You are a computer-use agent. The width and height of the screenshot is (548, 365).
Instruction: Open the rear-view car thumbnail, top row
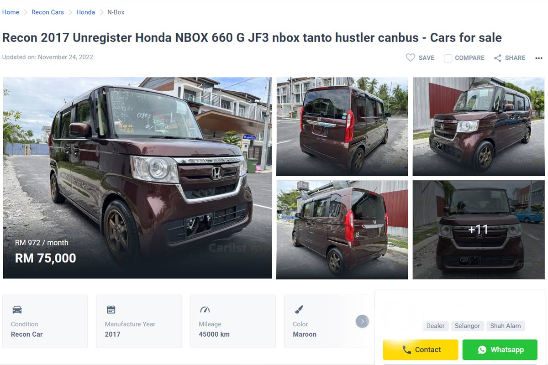click(342, 126)
